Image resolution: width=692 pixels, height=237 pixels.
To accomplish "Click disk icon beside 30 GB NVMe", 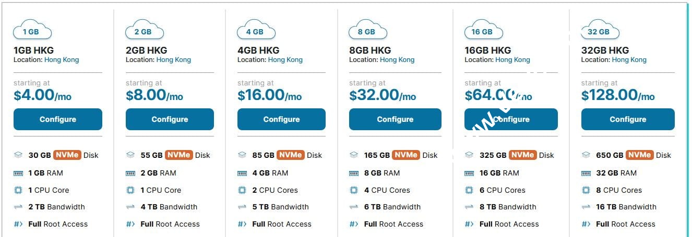I will tap(18, 155).
